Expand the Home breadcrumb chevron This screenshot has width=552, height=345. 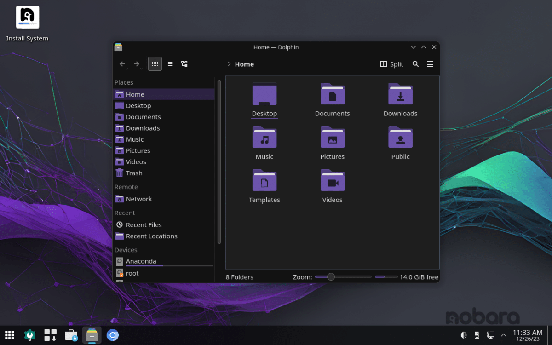tap(228, 64)
